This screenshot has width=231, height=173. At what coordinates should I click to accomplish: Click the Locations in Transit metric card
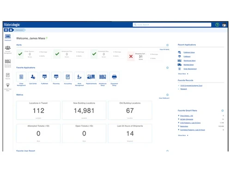[x=38, y=110]
